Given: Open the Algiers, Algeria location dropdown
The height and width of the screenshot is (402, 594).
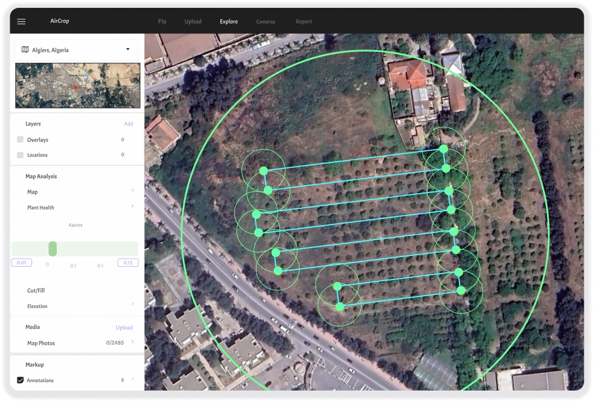Looking at the screenshot, I should (127, 49).
